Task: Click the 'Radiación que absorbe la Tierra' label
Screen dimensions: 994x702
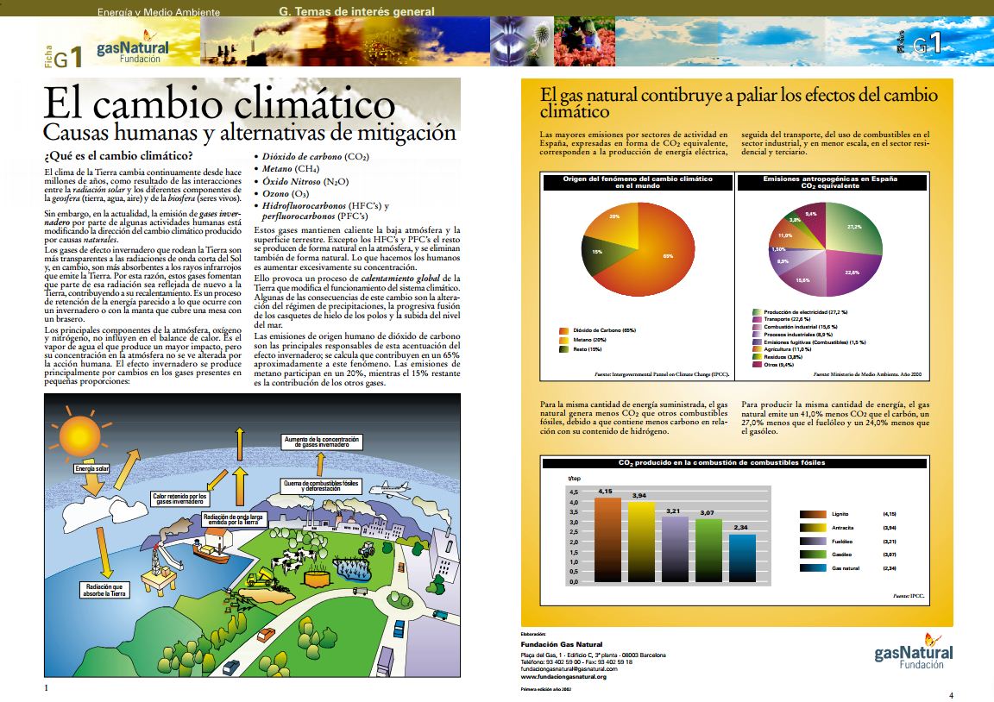Action: (x=105, y=591)
